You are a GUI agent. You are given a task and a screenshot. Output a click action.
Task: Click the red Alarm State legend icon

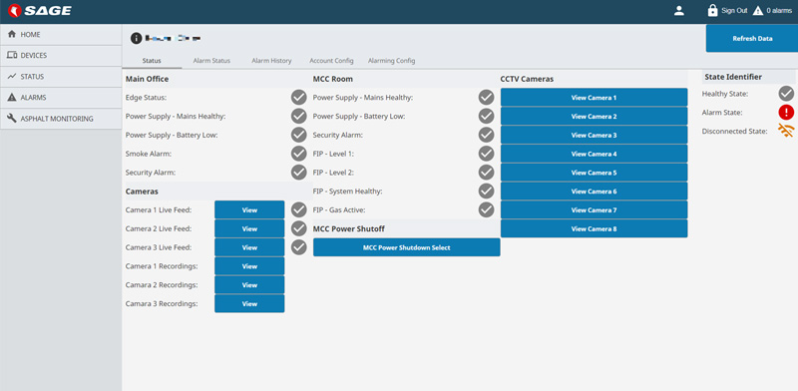pos(786,113)
